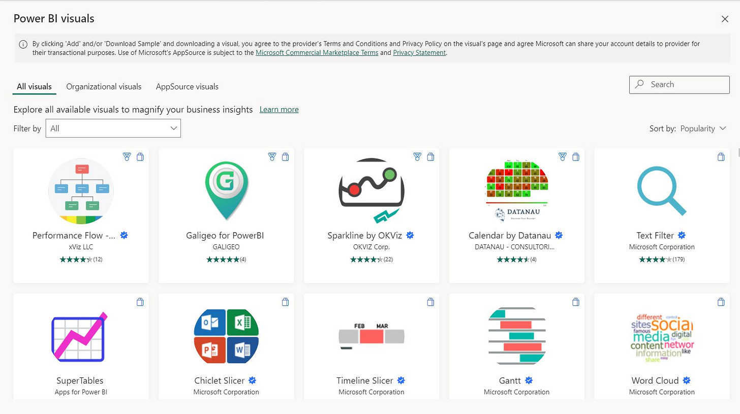Click the certified badge next to Performance Flow
This screenshot has height=414, width=740.
(x=124, y=235)
